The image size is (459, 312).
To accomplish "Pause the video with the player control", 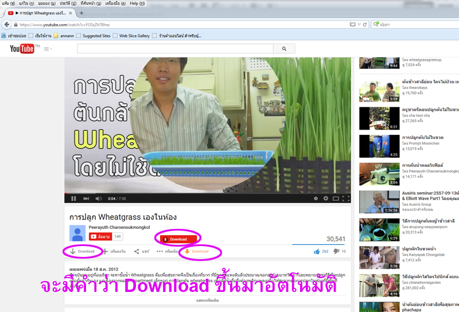I will click(x=73, y=198).
